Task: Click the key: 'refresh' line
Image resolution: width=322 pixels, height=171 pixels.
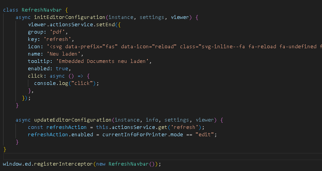Action: pos(51,39)
